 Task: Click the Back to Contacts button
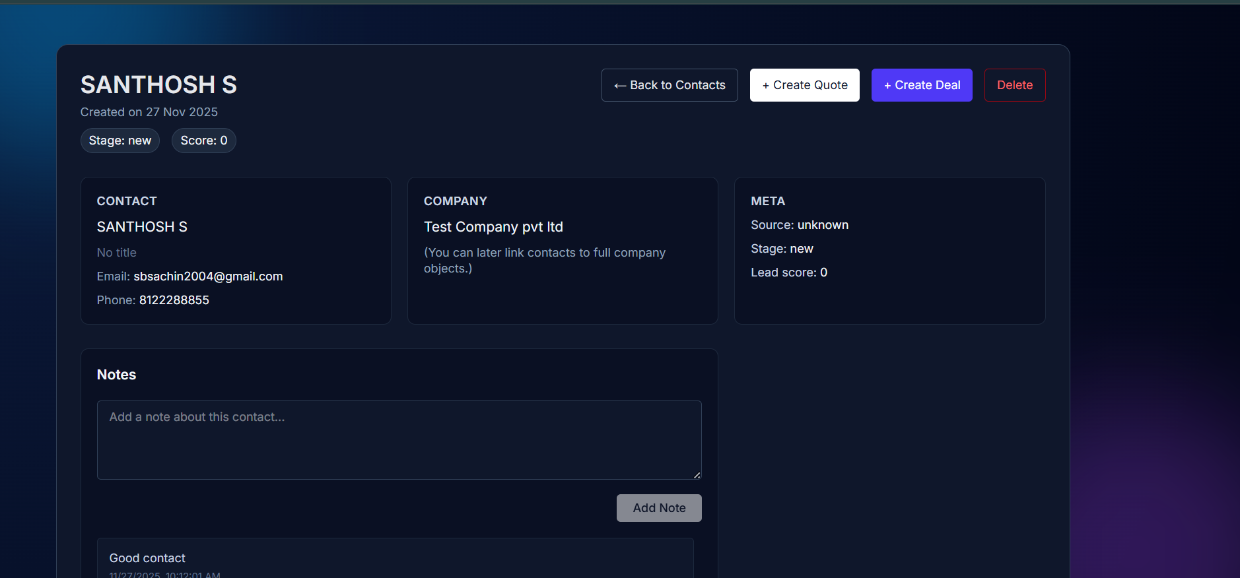[x=670, y=85]
